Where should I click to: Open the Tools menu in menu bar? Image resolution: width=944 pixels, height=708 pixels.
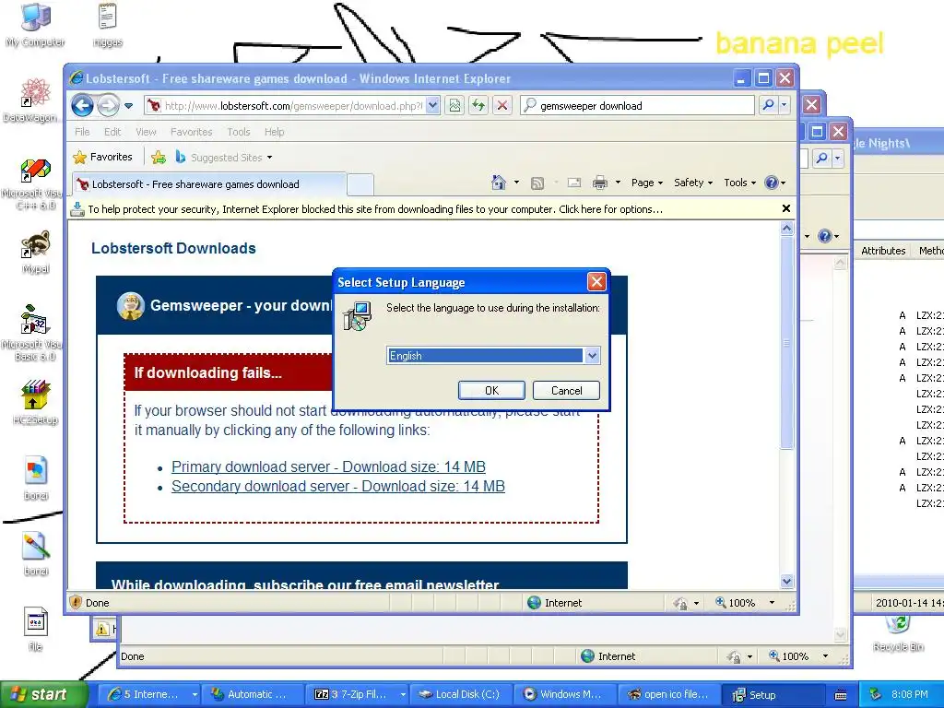pos(239,132)
